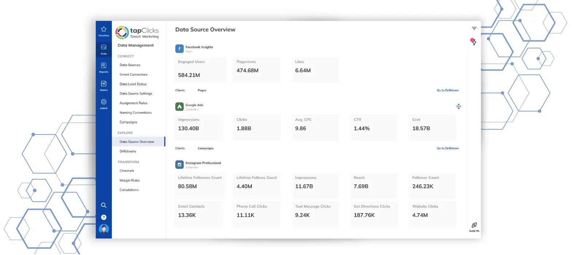Click the Instagram Professional icon
Viewport: 574px width, 255px height.
179,164
